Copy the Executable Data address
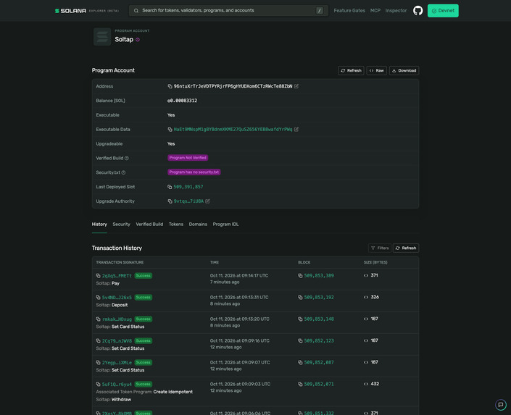This screenshot has width=511, height=415. tap(170, 130)
